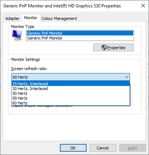
Task: Collapse the refresh rate dropdown arrow
Action: (x=127, y=77)
